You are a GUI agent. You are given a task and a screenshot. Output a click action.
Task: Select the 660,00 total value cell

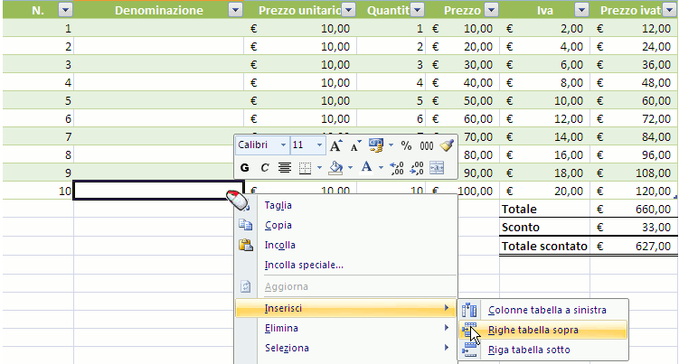coord(634,209)
